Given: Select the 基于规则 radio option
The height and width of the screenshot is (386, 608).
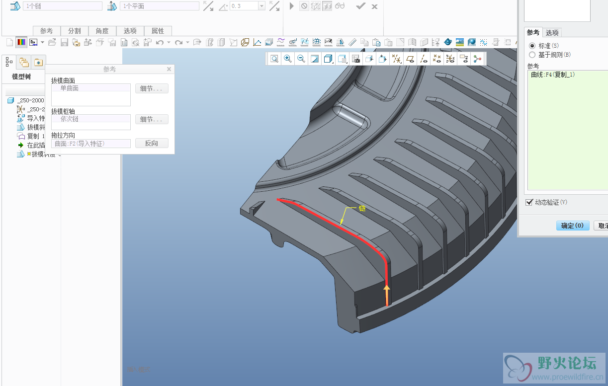Looking at the screenshot, I should [x=532, y=55].
